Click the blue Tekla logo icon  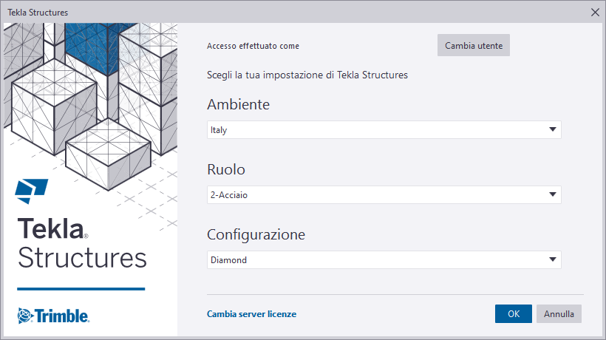[32, 191]
